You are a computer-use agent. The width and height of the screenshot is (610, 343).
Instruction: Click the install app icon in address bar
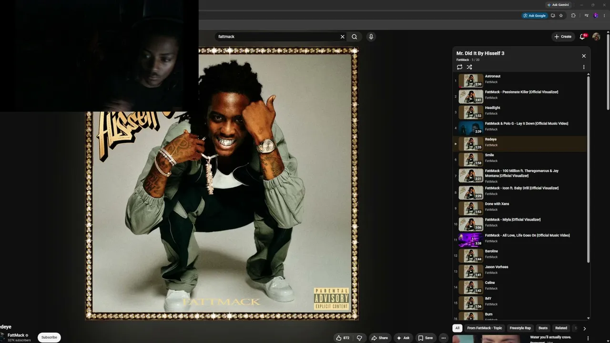553,16
